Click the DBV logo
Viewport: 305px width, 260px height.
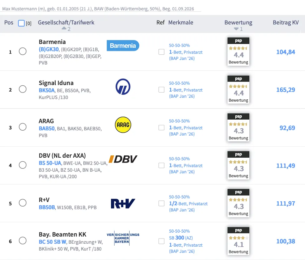pos(123,159)
